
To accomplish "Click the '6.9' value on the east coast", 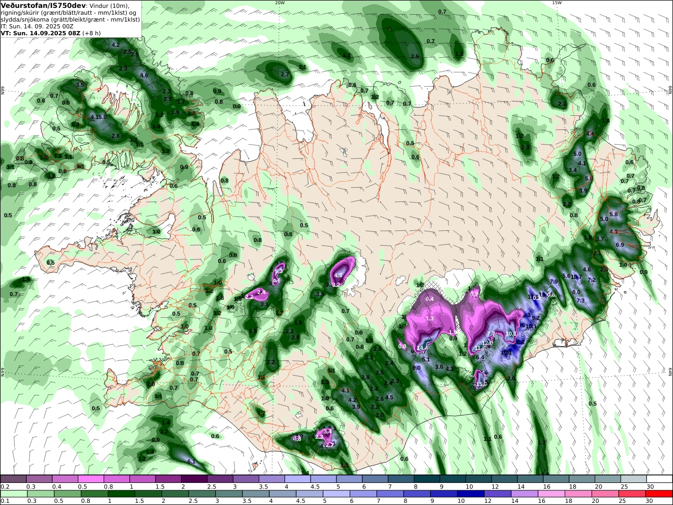I will [x=620, y=245].
